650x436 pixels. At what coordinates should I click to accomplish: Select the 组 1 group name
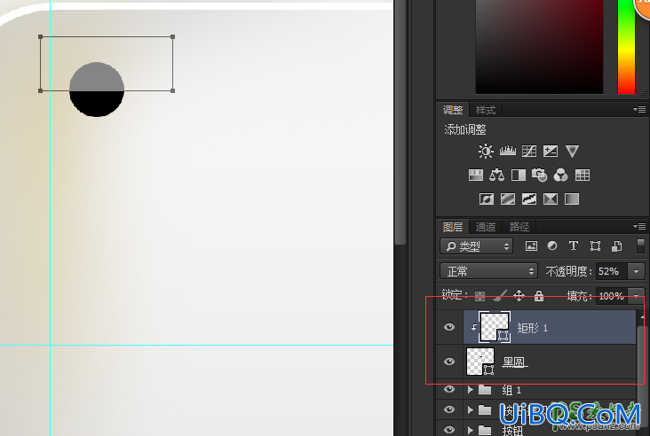click(511, 390)
